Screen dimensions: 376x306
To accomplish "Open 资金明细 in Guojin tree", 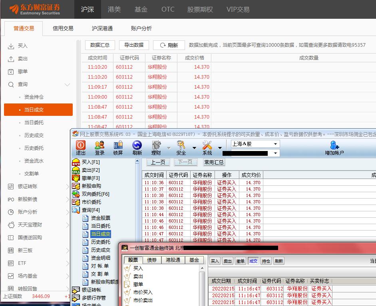I will click(100, 258).
